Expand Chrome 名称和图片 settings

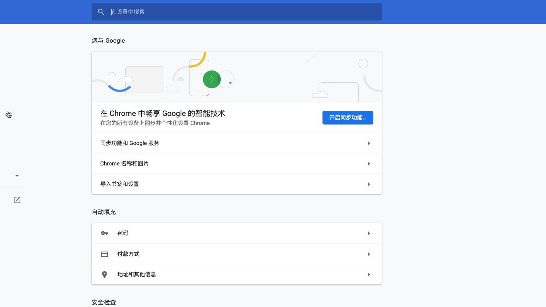(369, 163)
